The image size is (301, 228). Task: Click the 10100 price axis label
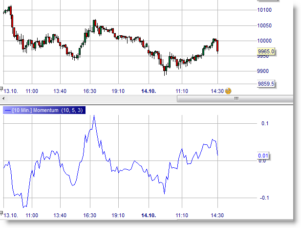264,10
